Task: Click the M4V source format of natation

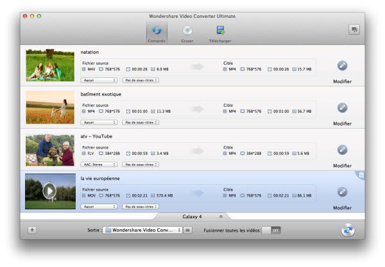Action: [x=91, y=69]
